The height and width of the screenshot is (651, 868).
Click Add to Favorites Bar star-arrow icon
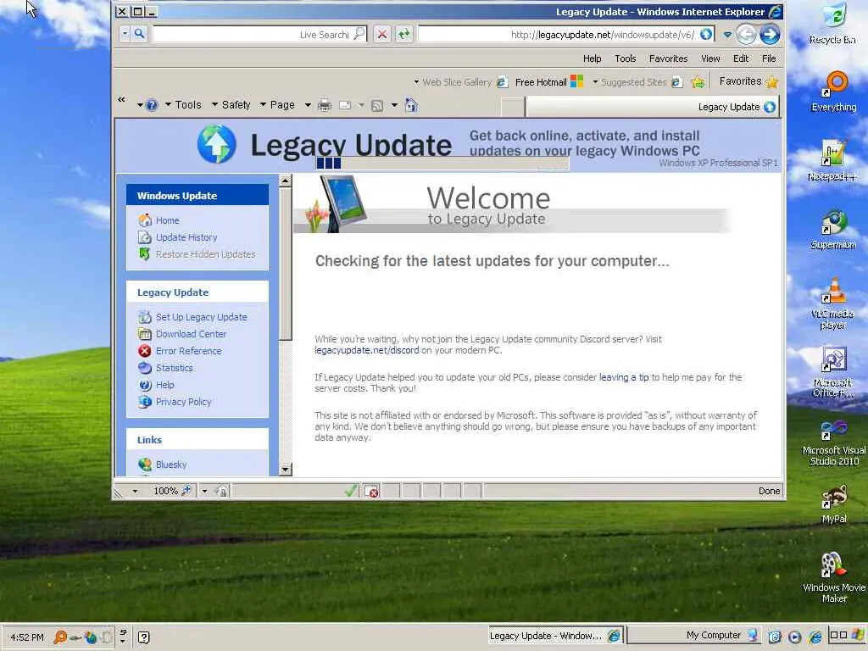(x=698, y=82)
